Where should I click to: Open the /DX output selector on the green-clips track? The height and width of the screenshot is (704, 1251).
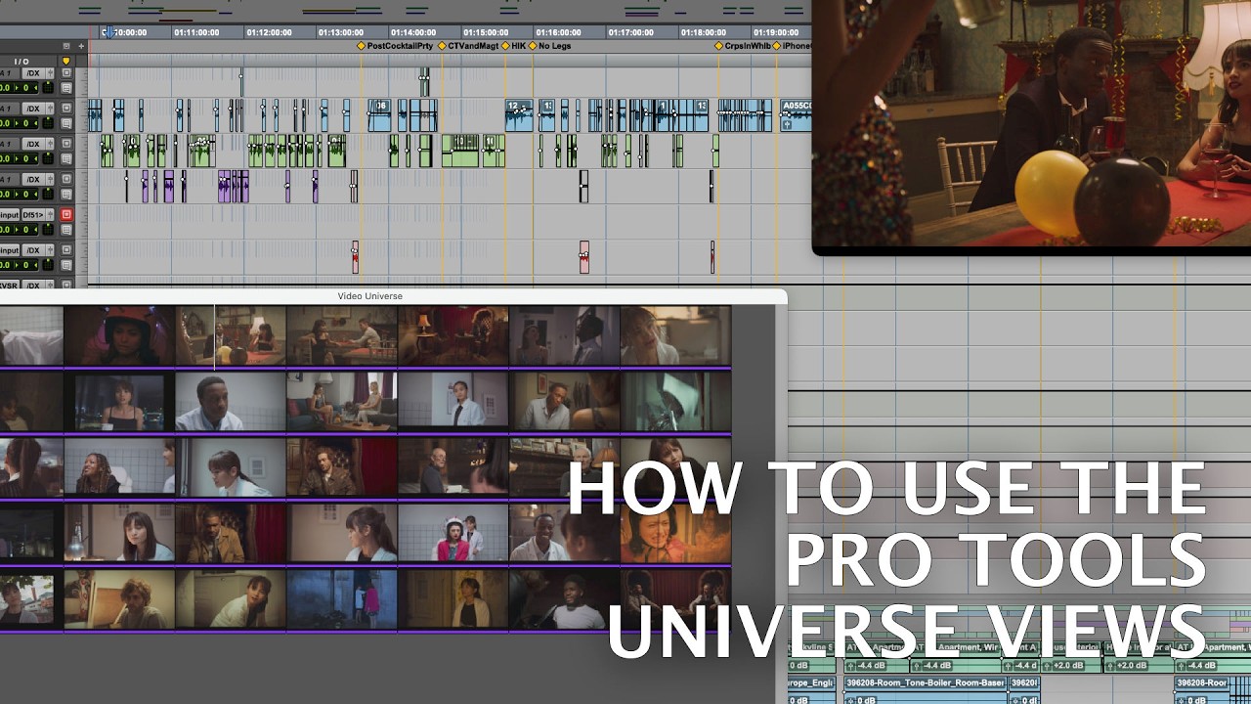32,144
